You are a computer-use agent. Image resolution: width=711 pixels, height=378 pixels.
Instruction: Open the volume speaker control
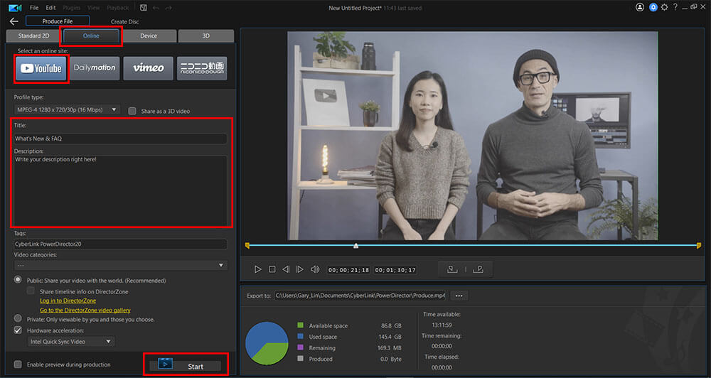click(315, 269)
